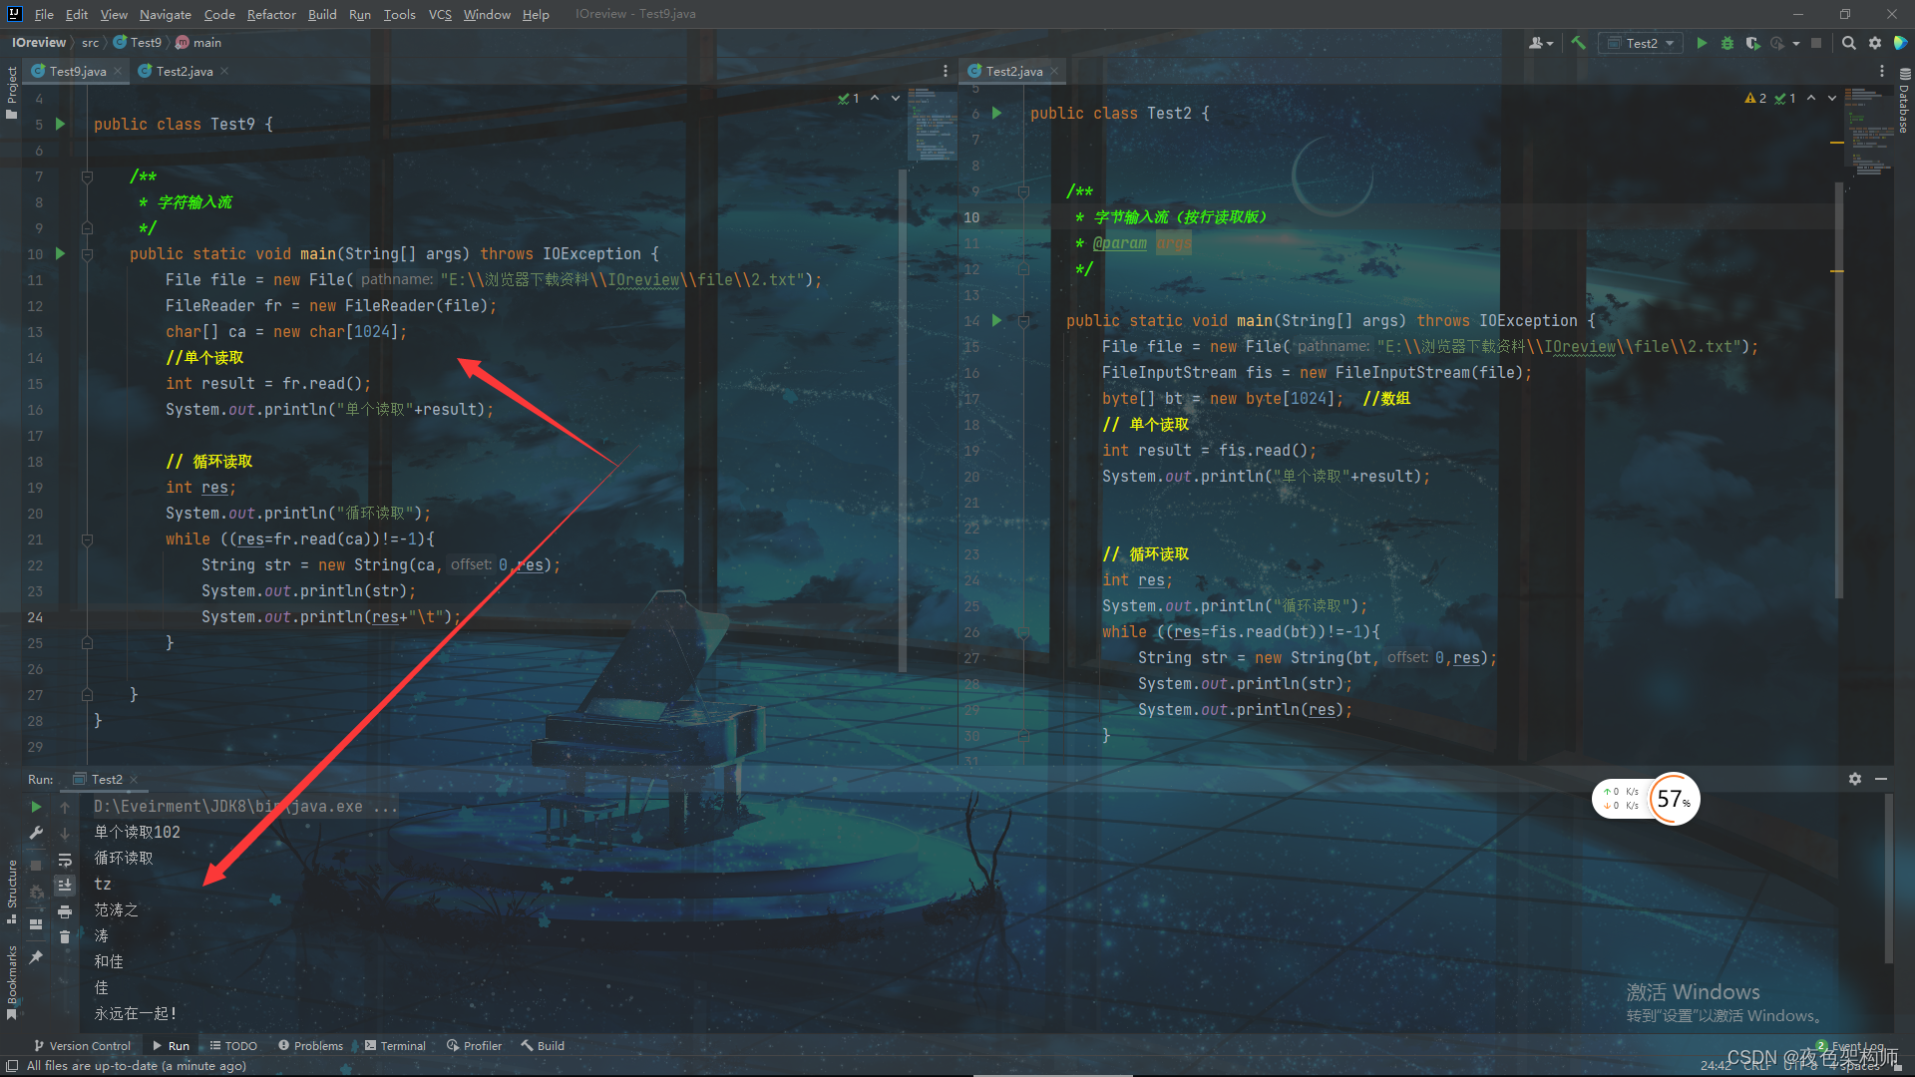Open Build tool window
The image size is (1915, 1077).
[x=543, y=1045]
